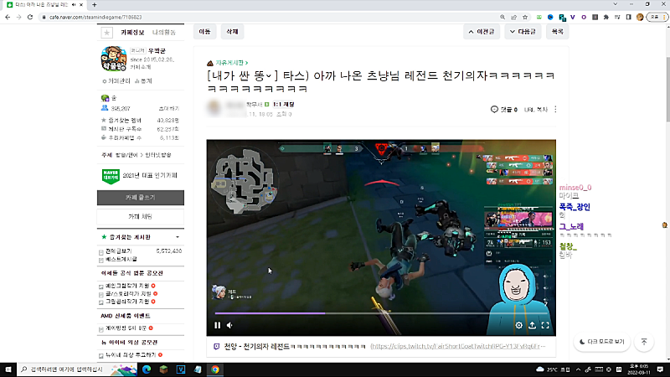670x377 pixels.
Task: Click the 초대하기 invite link
Action: [169, 109]
